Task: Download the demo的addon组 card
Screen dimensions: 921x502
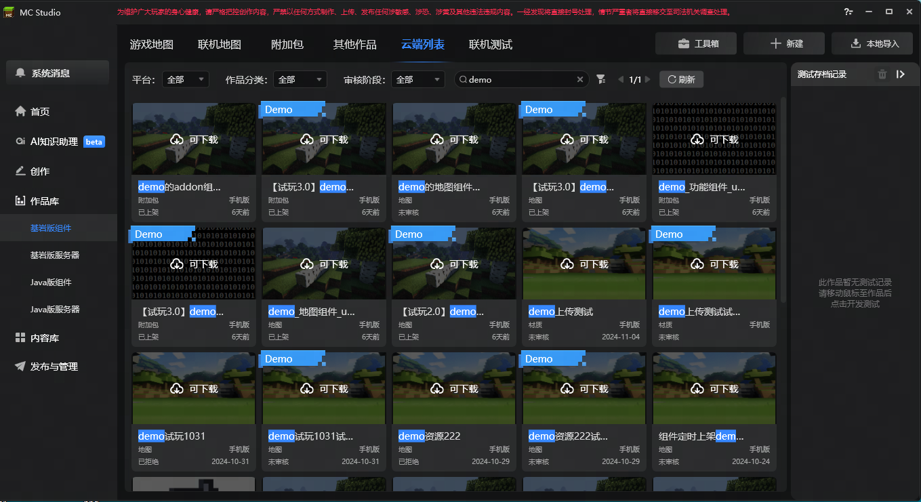Action: click(194, 140)
